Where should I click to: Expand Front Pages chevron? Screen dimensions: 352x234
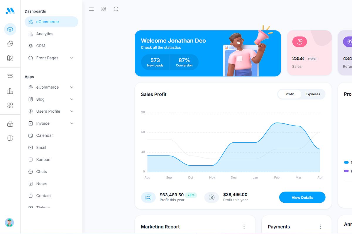point(72,58)
